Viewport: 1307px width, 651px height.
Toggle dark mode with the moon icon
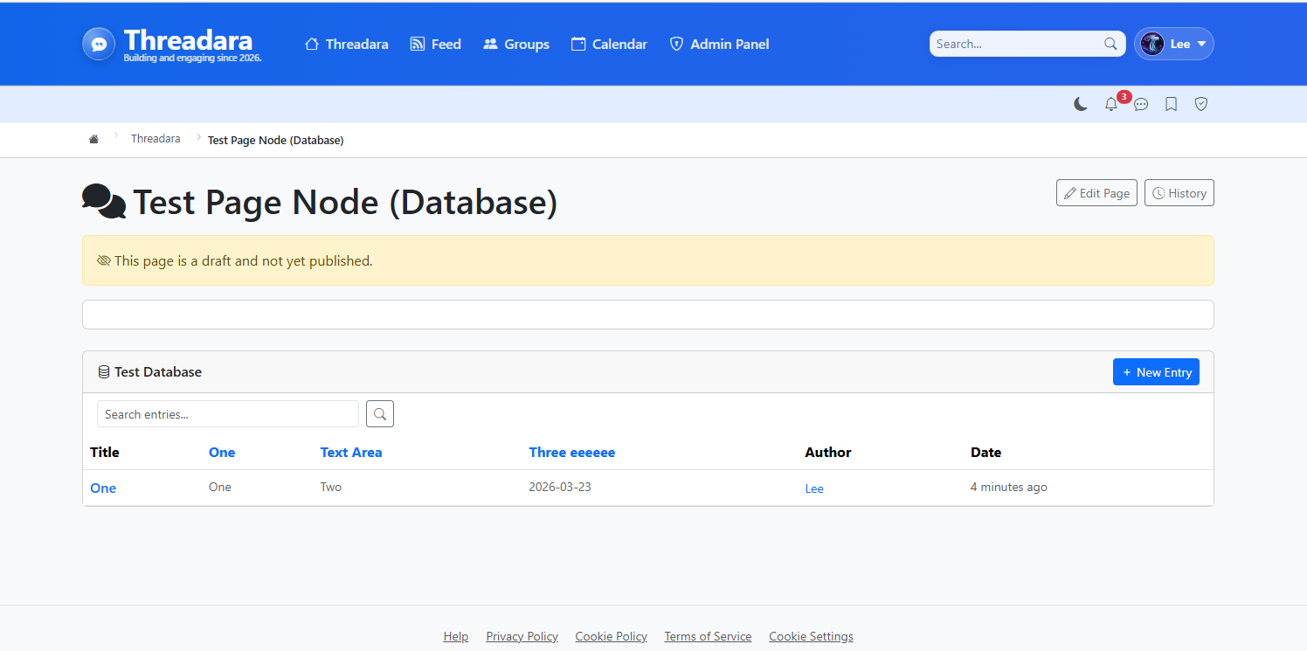point(1081,104)
